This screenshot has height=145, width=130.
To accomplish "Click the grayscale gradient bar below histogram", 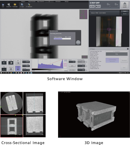I will coord(48,69).
